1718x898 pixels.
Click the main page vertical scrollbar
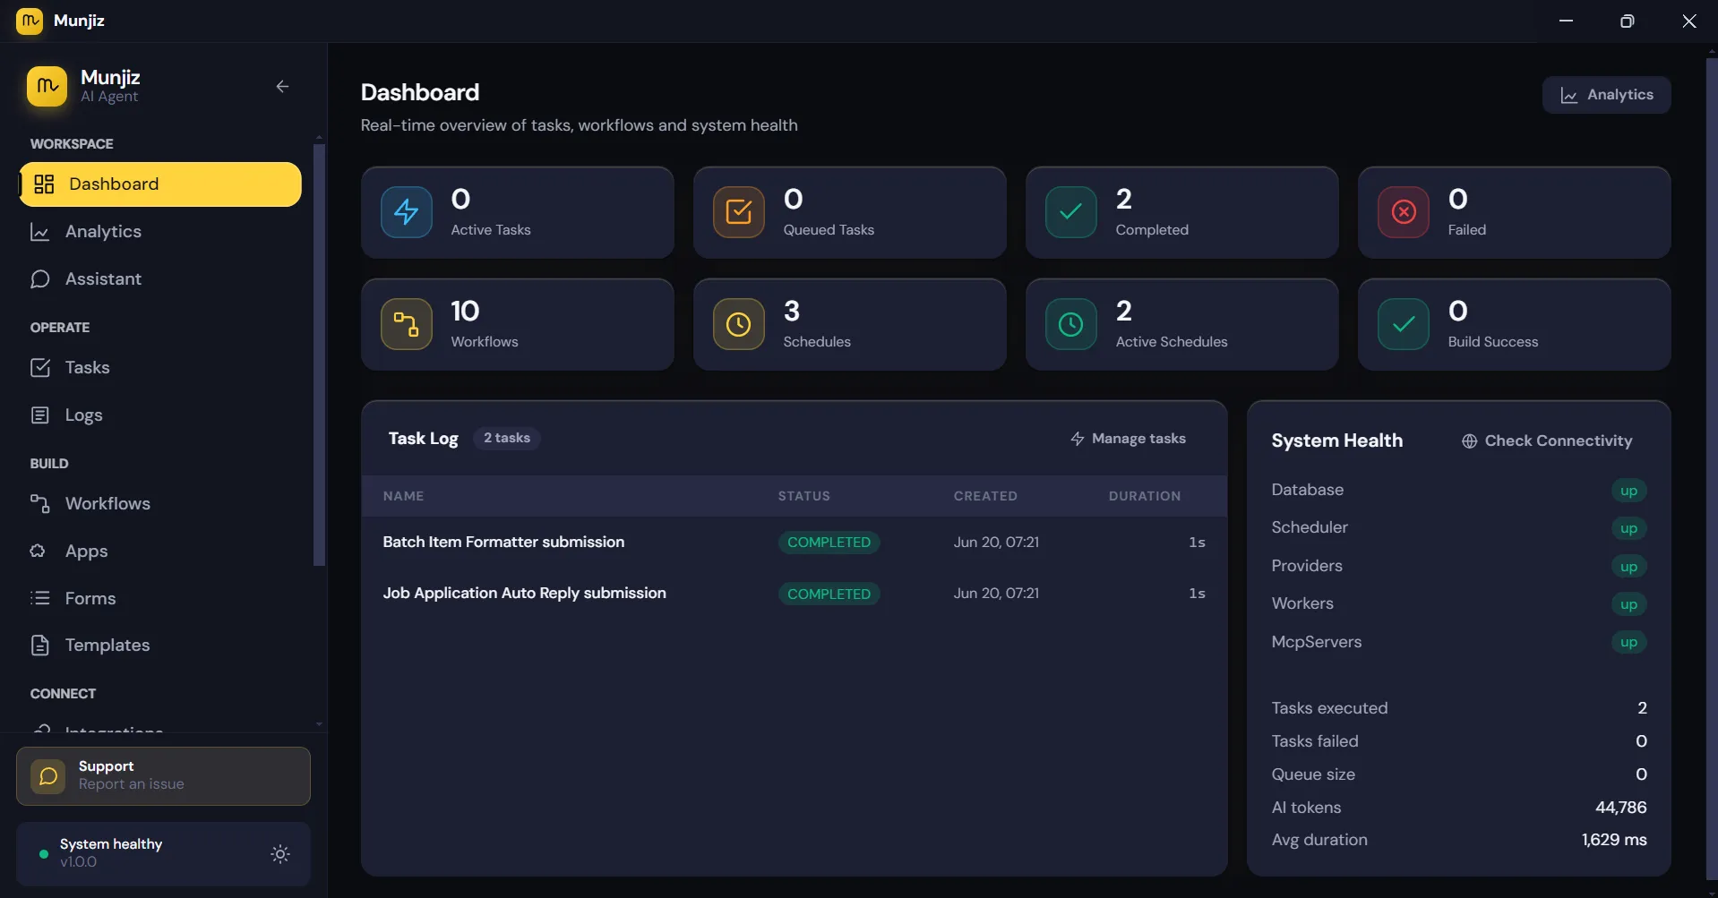(x=1712, y=469)
